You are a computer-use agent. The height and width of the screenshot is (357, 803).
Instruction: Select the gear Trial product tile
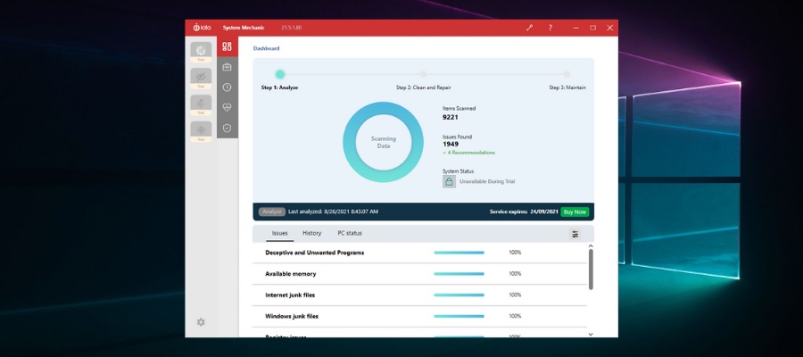(201, 53)
